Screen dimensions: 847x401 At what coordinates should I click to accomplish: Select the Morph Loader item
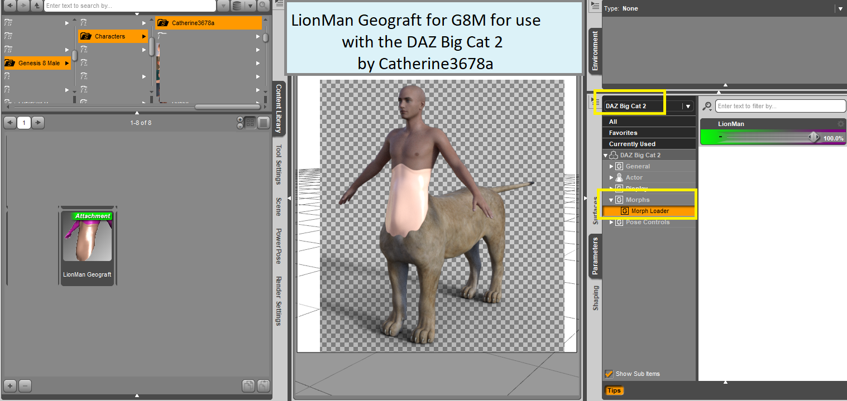click(x=649, y=211)
